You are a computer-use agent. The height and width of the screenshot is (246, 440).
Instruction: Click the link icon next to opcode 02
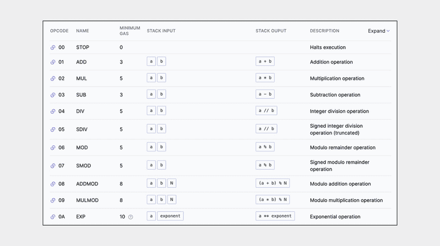[x=53, y=78]
